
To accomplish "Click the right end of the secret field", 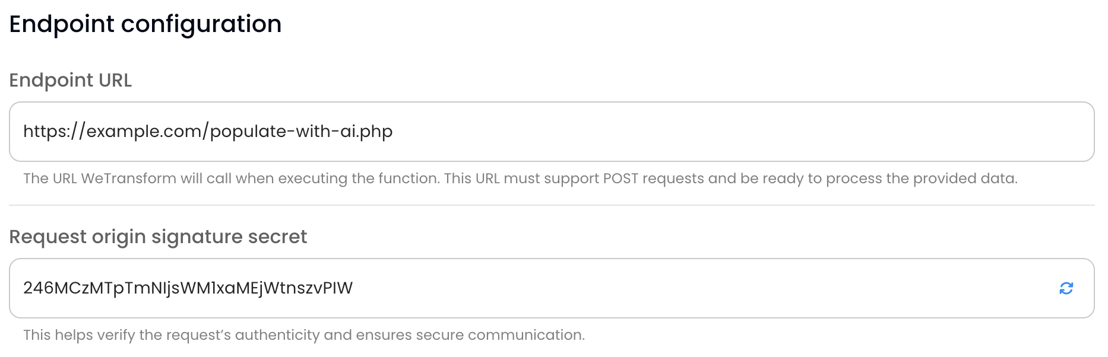I will [x=1009, y=287].
